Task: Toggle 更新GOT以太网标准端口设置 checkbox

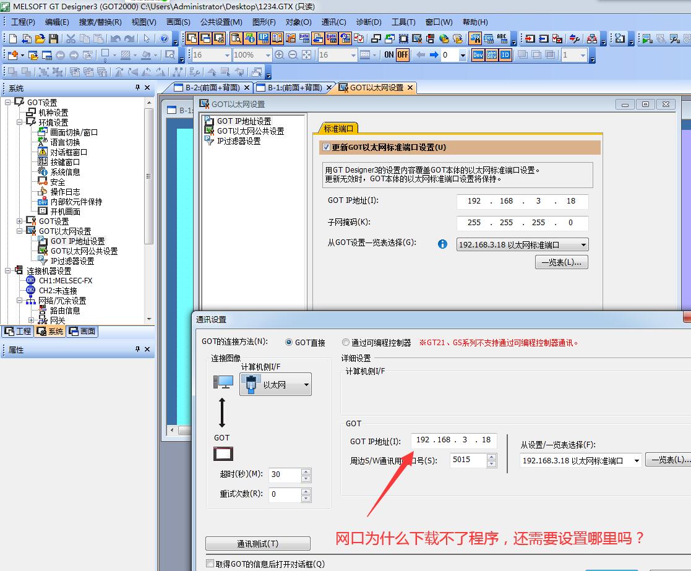Action: 327,147
